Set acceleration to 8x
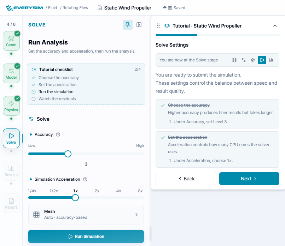Screen dimensions: 285x246 (x=140, y=191)
